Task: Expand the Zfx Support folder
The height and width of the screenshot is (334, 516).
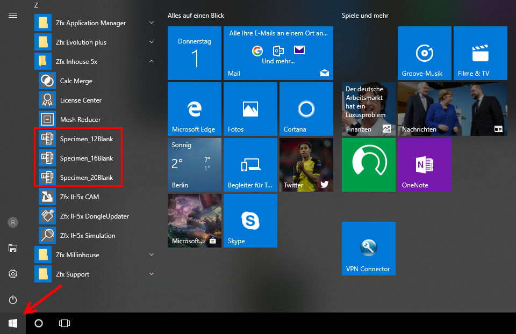Action: coord(152,274)
